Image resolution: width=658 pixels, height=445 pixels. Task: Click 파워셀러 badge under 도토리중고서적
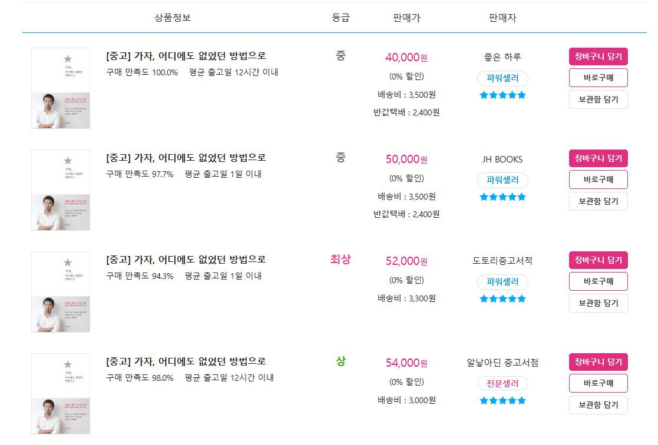click(x=502, y=282)
